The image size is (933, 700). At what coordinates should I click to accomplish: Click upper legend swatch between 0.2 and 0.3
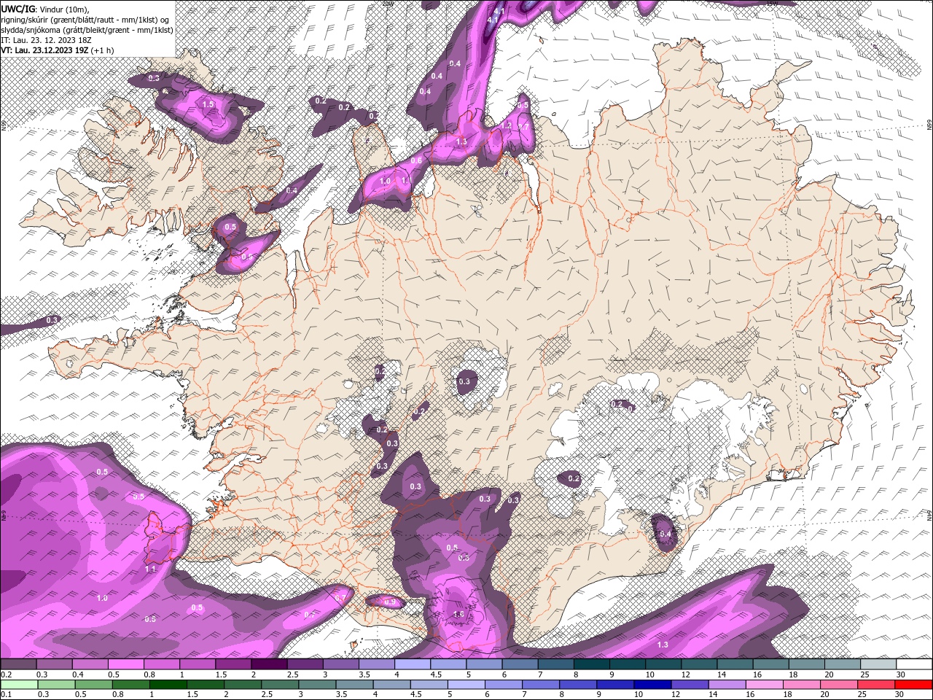click(x=18, y=664)
